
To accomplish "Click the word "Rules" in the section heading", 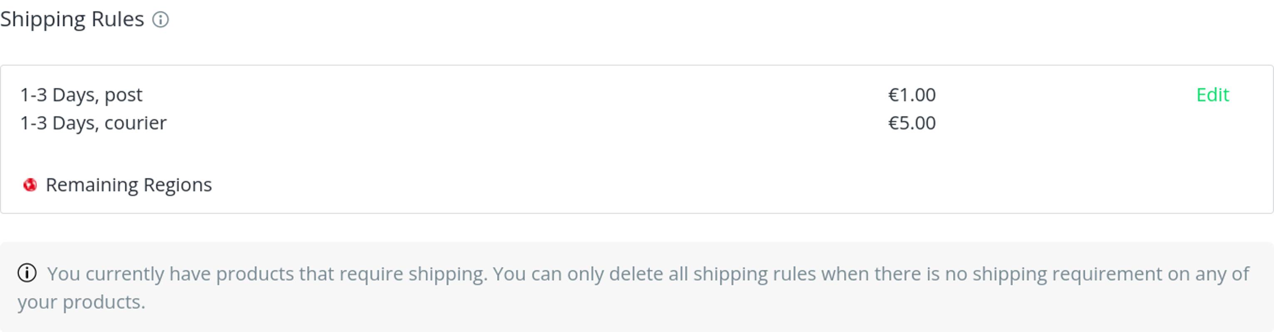I will (x=118, y=20).
